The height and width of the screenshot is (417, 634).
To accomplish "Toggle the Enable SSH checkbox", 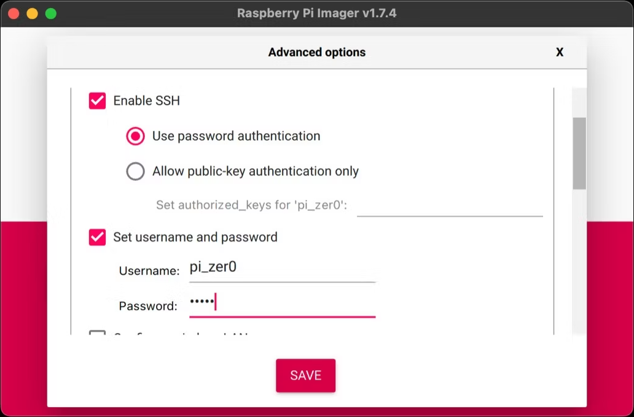I will coord(97,101).
